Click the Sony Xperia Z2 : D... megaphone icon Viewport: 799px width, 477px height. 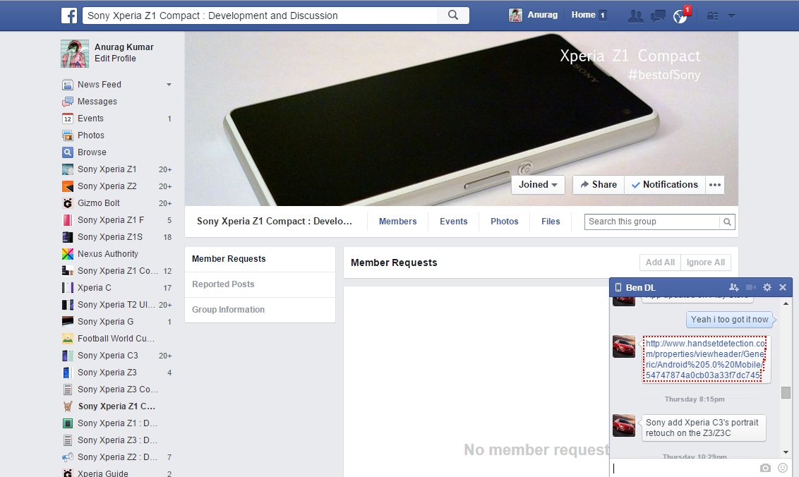[67, 457]
